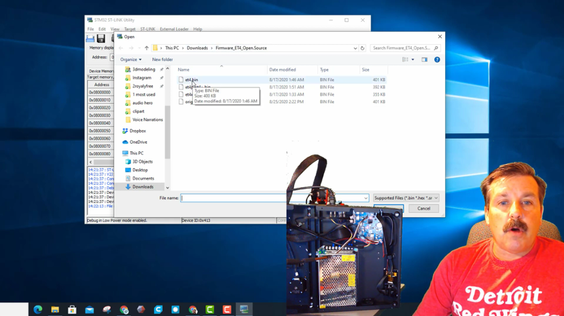Toggle the preview pane icon
The height and width of the screenshot is (316, 564).
tap(425, 60)
